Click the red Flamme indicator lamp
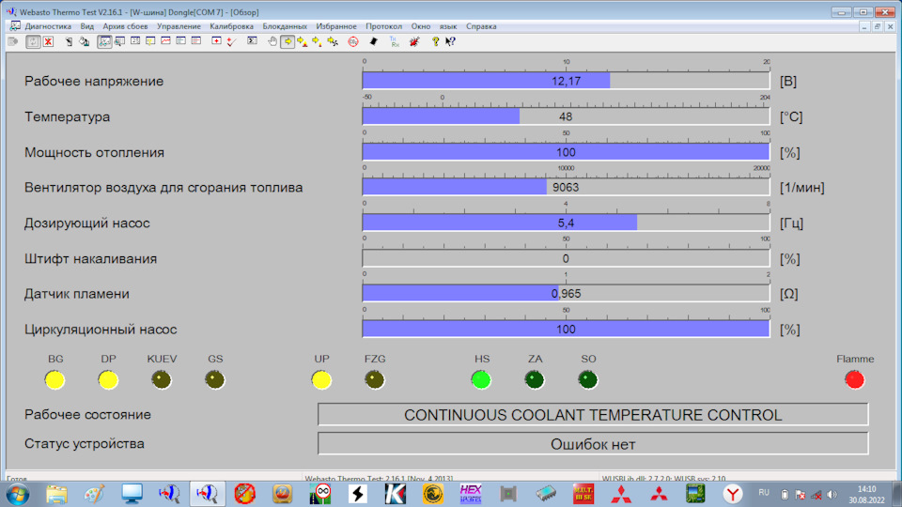Viewport: 902px width, 507px height. pos(854,380)
